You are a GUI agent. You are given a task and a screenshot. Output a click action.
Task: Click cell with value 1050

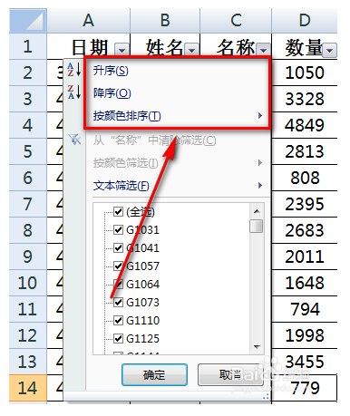click(305, 73)
